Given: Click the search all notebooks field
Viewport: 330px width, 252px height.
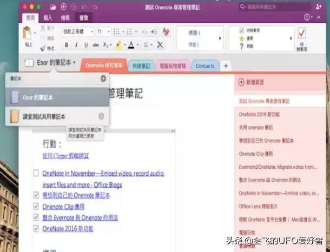Looking at the screenshot, I should click(x=275, y=7).
